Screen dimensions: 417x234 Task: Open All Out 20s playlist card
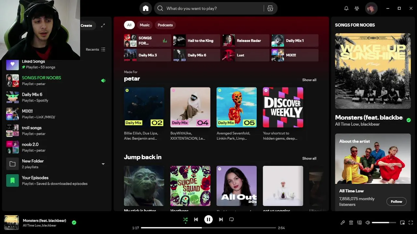coord(237,186)
